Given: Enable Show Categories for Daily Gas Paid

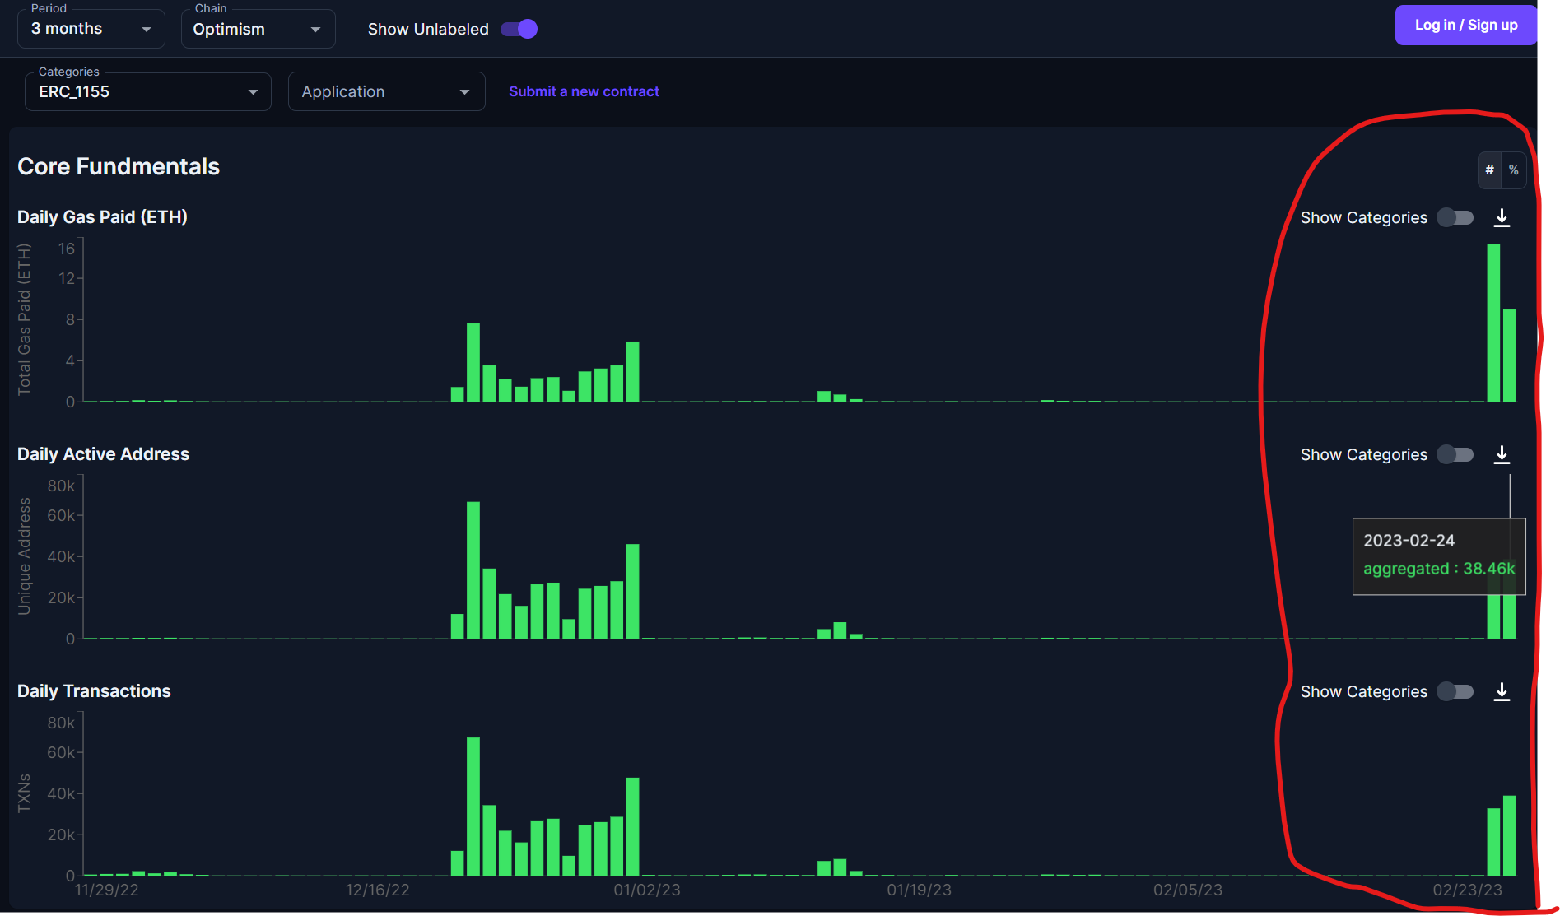Looking at the screenshot, I should (x=1455, y=217).
